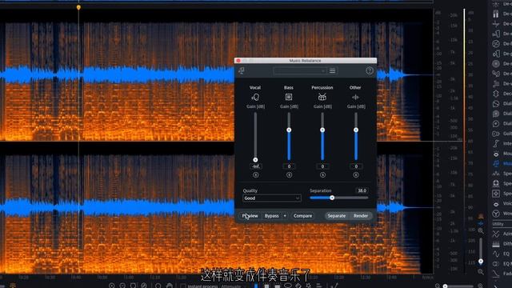Click the Vocal gain field showing -Inf.
The width and height of the screenshot is (512, 288).
(256, 166)
